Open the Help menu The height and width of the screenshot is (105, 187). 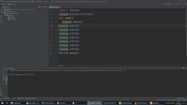click(x=46, y=1)
